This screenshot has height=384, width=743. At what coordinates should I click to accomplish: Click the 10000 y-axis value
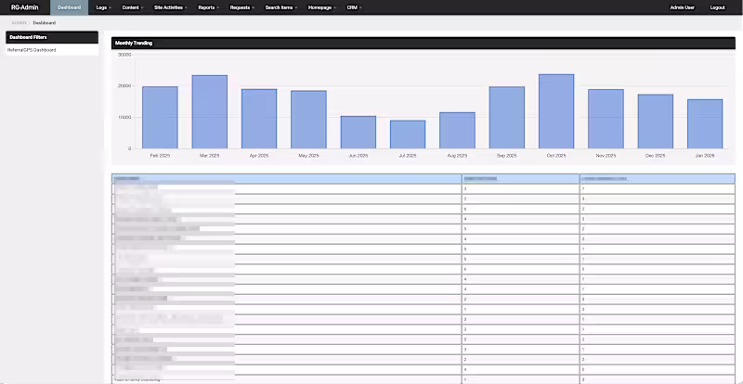point(124,118)
